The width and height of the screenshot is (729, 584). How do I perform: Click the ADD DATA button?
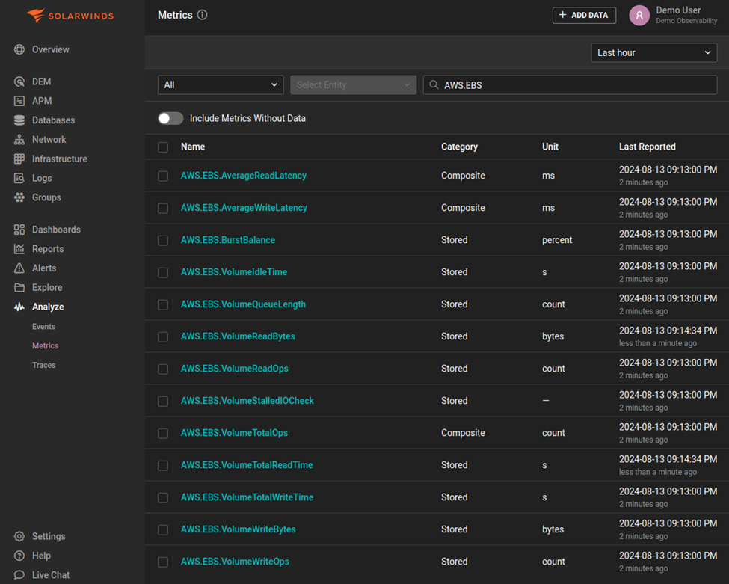click(584, 15)
